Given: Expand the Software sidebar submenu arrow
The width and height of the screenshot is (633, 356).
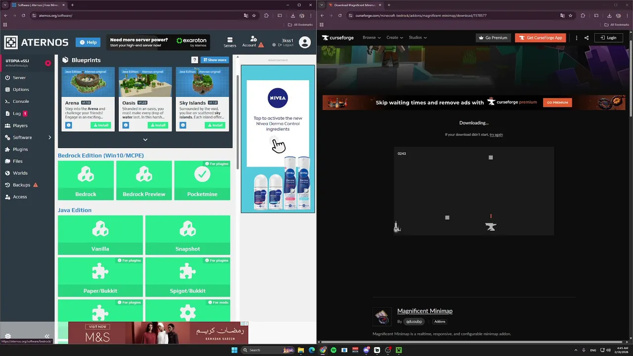Looking at the screenshot, I should point(49,137).
